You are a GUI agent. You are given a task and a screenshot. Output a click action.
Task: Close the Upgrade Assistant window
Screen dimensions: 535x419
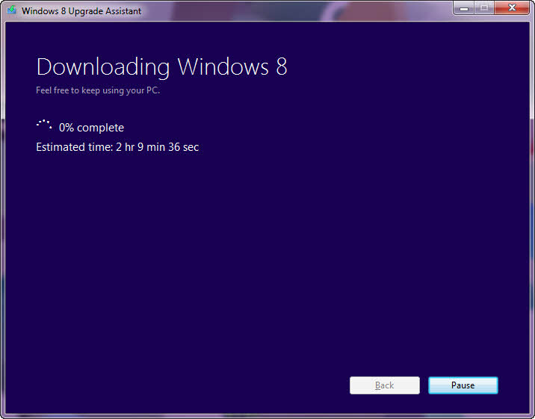(x=512, y=7)
